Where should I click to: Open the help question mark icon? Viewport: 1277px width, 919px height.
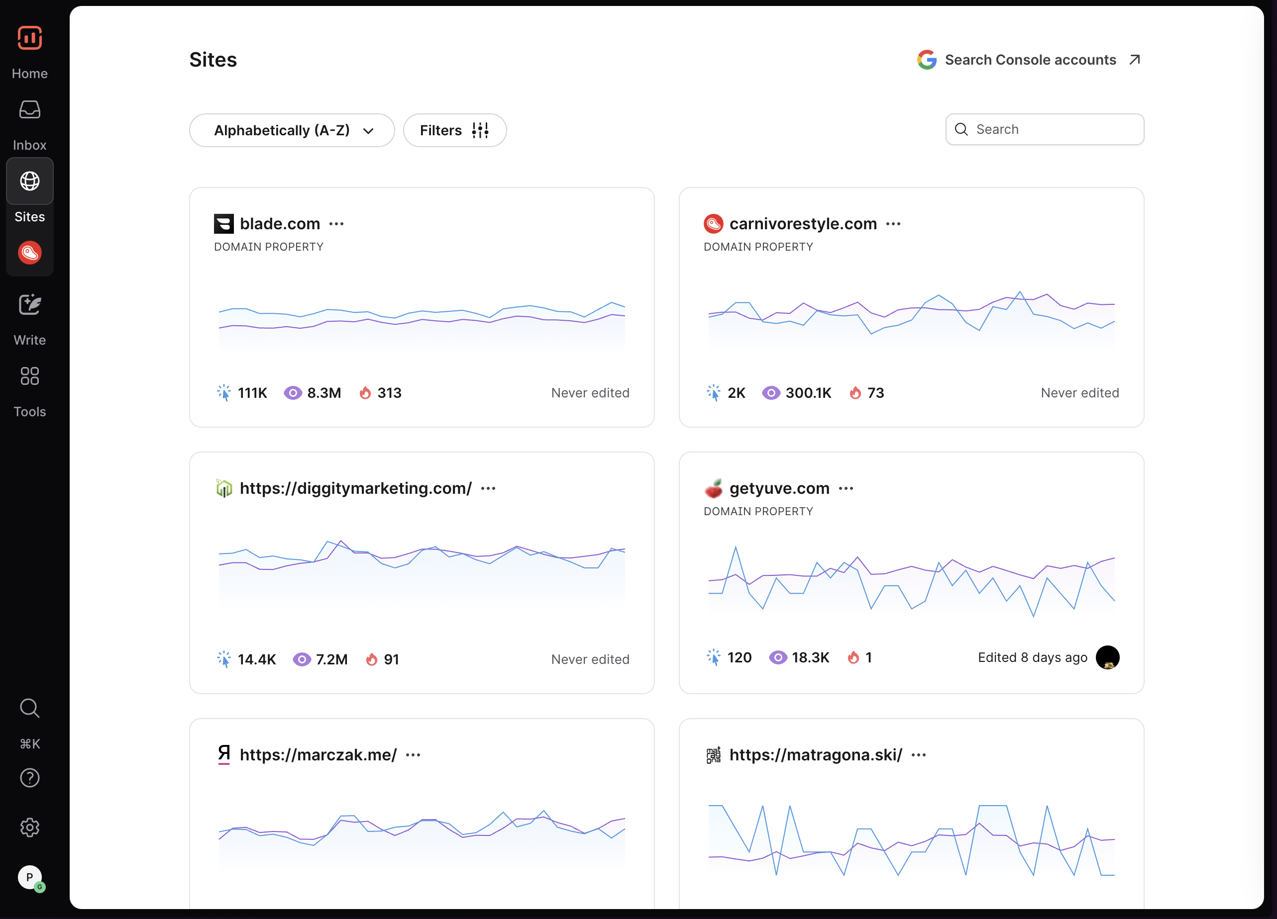pos(29,778)
